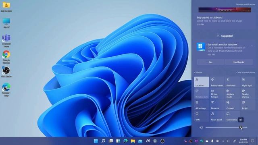The image size is (258, 145).
Task: Launch Microsoft Edge from the taskbar
Action: 125,141
